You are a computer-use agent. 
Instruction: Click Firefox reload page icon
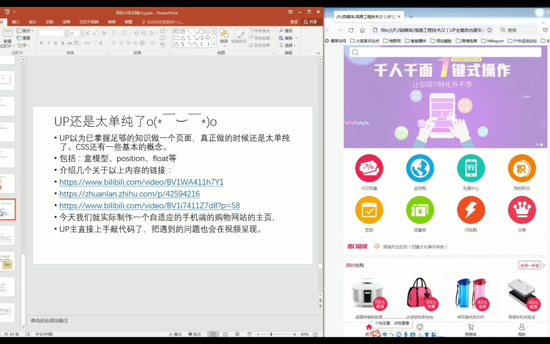[x=351, y=30]
